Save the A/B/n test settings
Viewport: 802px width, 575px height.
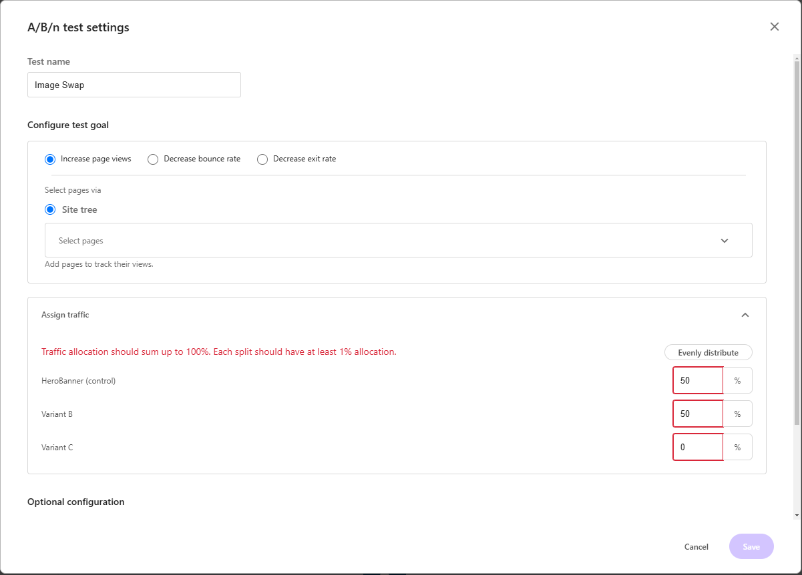[751, 546]
